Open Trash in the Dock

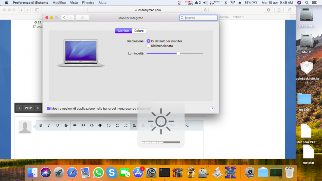coord(289,172)
